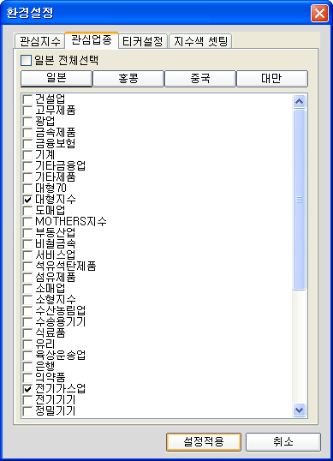Click the scrollbar up arrow icon
Image resolution: width=333 pixels, height=461 pixels.
(300, 102)
